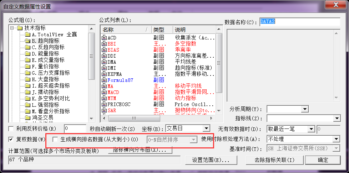Image resolution: width=349 pixels, height=173 pixels.
Task: Open the 分析周期 dropdown
Action: pos(305,109)
